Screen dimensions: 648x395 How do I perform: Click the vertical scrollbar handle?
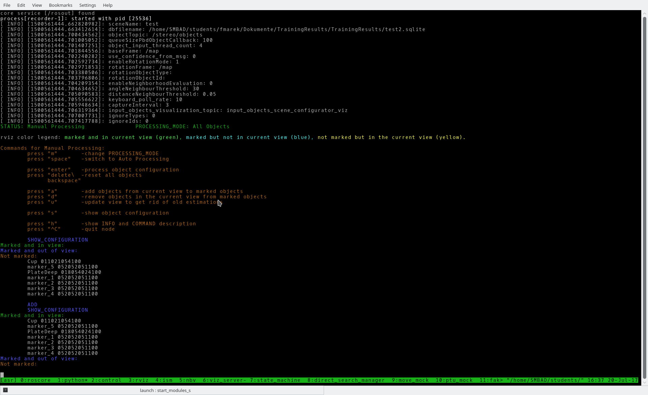click(x=644, y=198)
